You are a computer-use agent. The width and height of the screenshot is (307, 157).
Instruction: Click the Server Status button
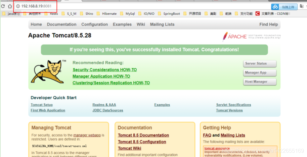[x=260, y=63]
